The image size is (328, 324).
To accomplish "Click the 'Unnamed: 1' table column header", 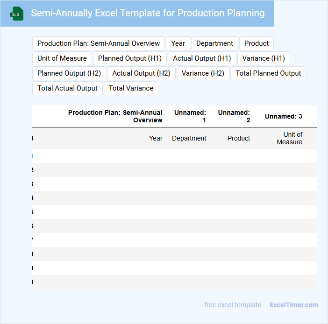I will 190,116.
